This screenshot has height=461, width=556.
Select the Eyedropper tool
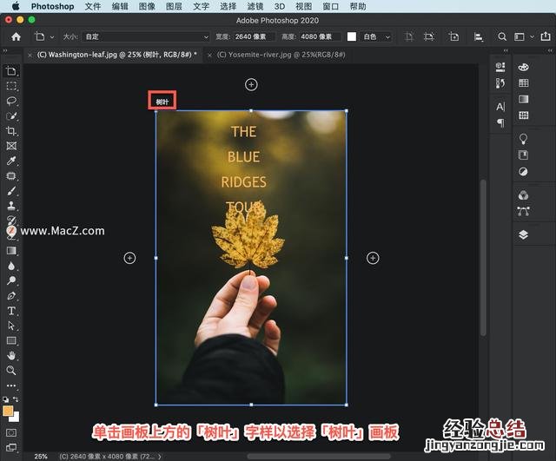(x=11, y=161)
